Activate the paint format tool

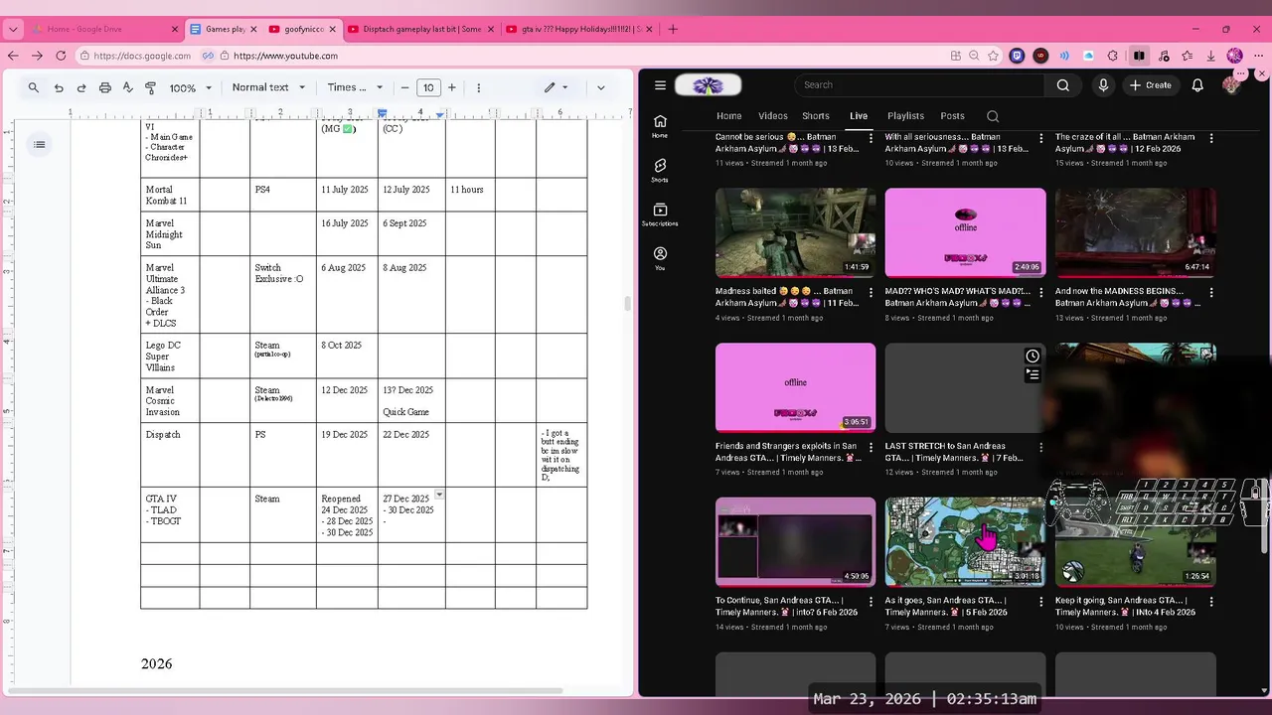point(151,87)
